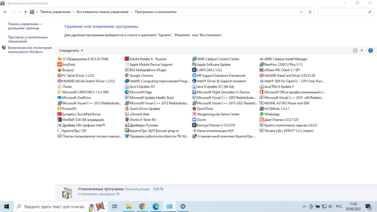Show hidden tray icons chevron

tap(304, 206)
